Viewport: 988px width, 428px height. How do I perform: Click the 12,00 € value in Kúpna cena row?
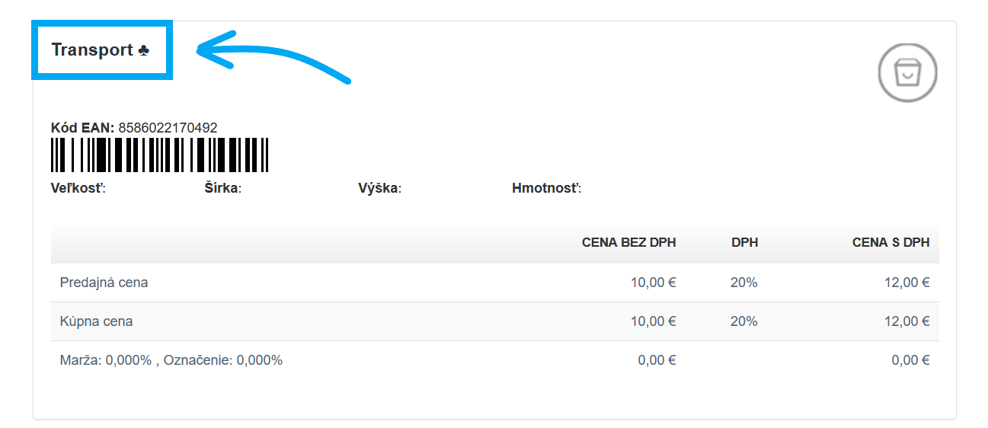tap(906, 321)
